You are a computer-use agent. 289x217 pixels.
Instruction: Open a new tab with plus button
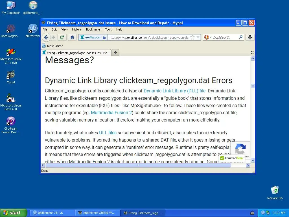click(115, 53)
